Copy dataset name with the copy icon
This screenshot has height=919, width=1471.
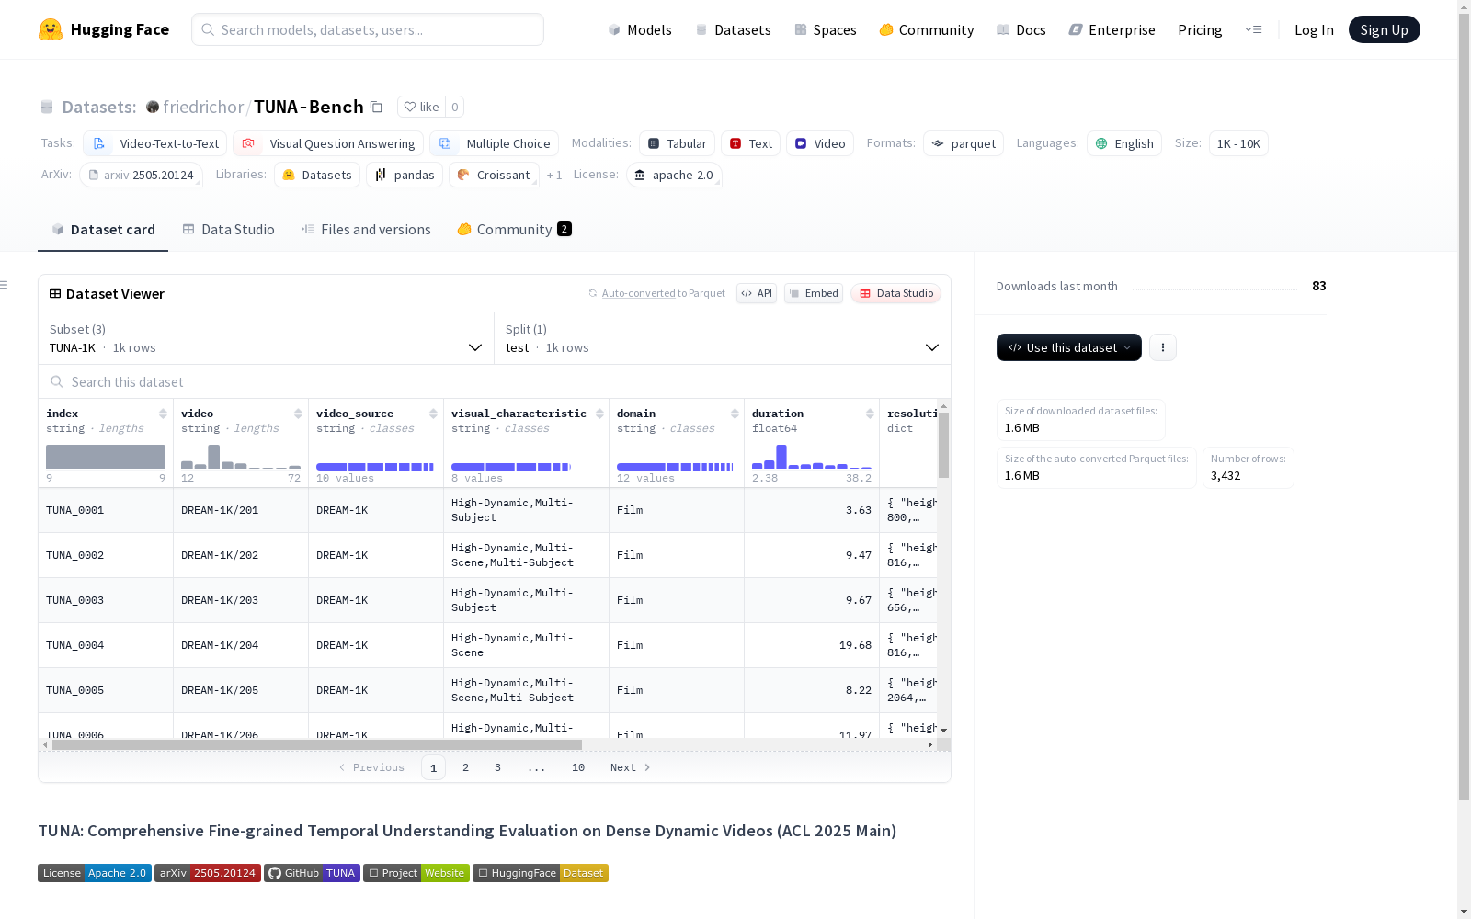pos(376,107)
